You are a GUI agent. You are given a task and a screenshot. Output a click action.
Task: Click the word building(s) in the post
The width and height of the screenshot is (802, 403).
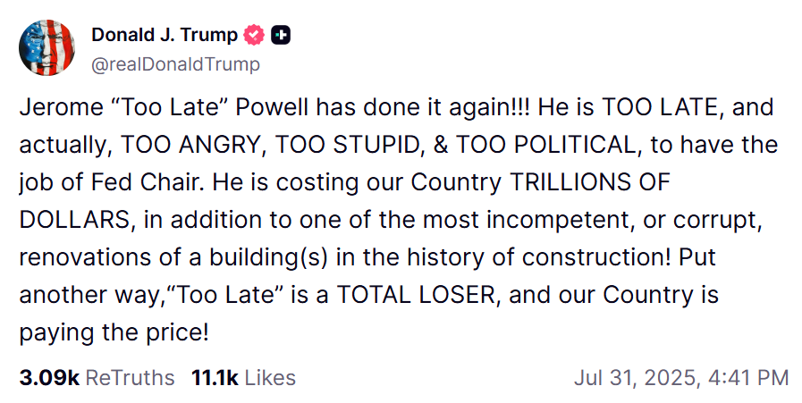(268, 257)
